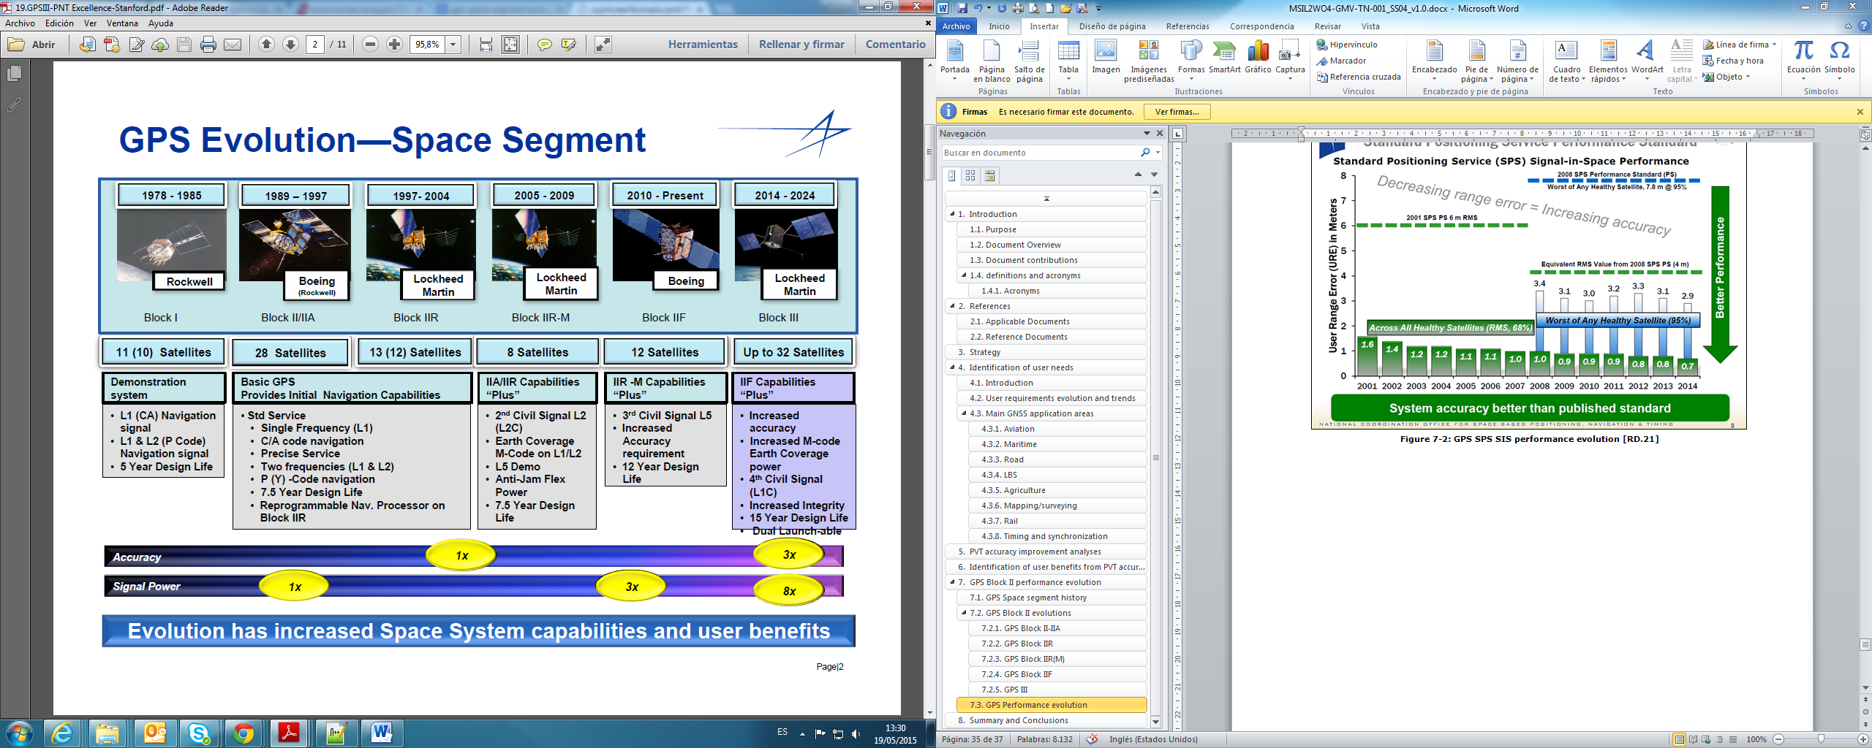Zoom out with the minus button in Reader
The image size is (1872, 748).
(371, 45)
